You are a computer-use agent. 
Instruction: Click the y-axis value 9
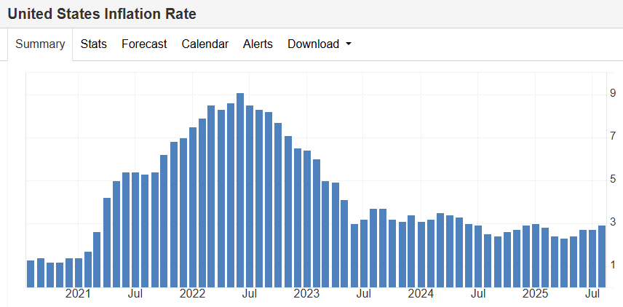coord(613,93)
